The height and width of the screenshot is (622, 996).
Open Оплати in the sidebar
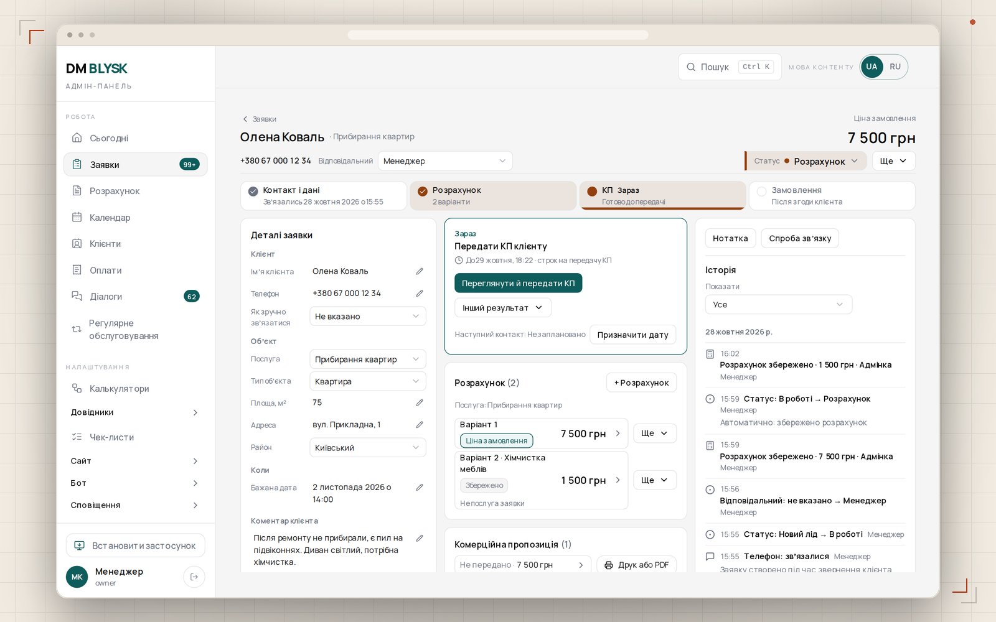point(135,270)
